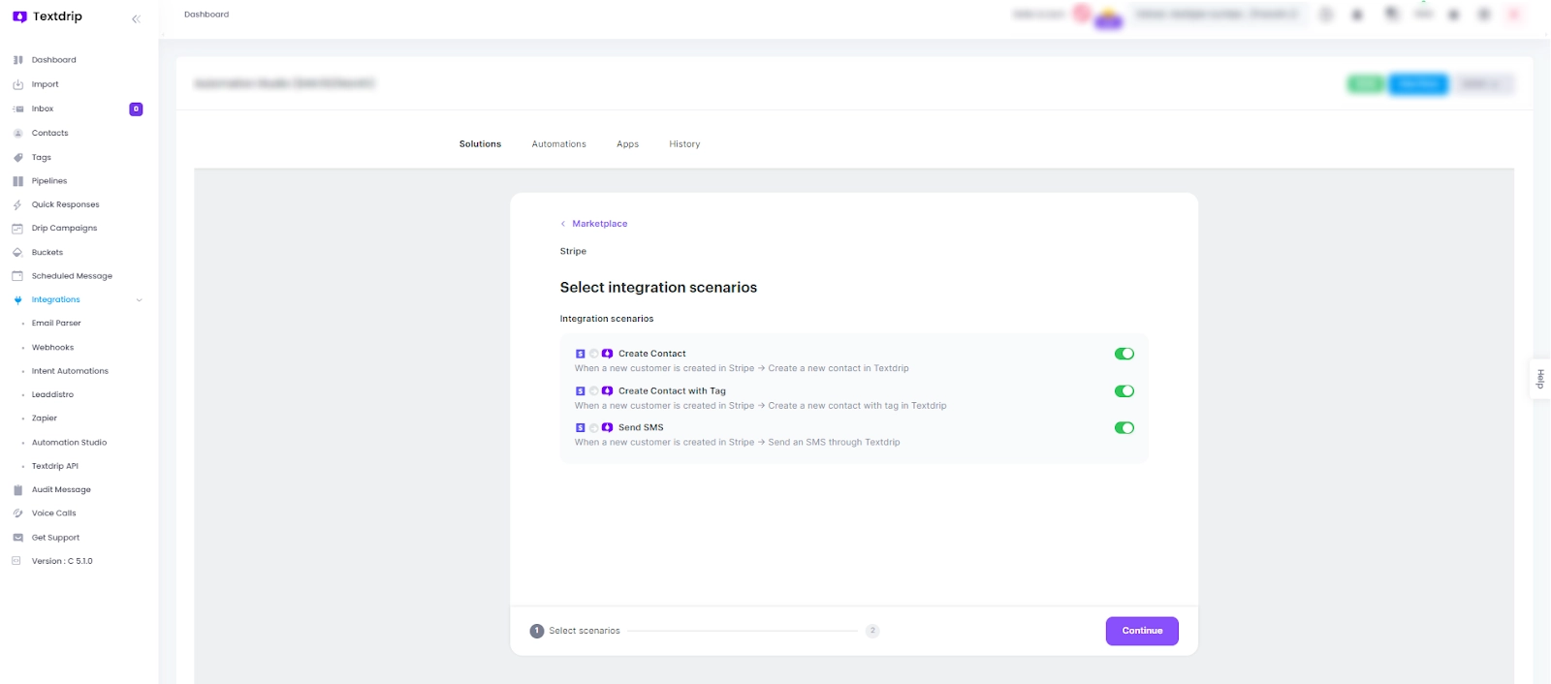Click 'Select integration scenarios' heading
Viewport: 1551px width, 684px height.
pos(658,288)
